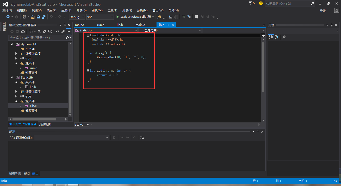Collapse the dynamicLib project node
The height and width of the screenshot is (186, 341).
click(12, 44)
